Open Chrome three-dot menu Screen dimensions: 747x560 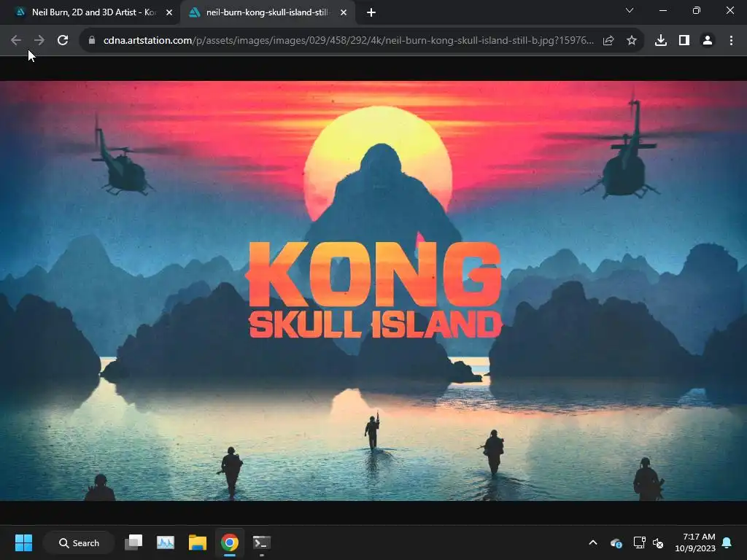click(x=731, y=41)
